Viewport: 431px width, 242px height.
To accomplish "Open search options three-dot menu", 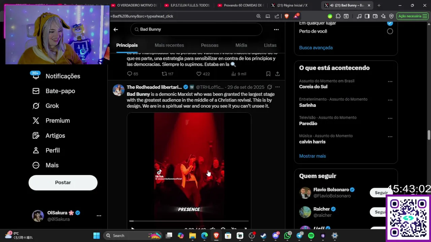I will (x=276, y=30).
